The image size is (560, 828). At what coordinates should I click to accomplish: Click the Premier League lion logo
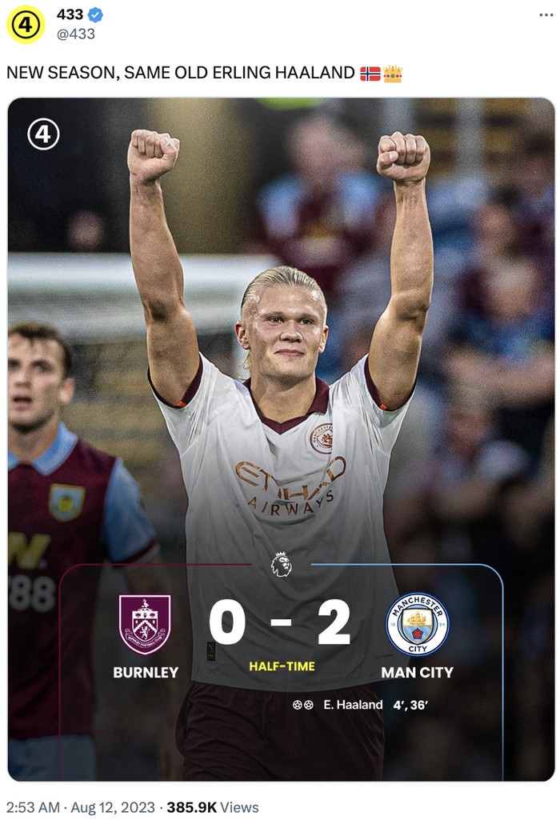coord(281,565)
